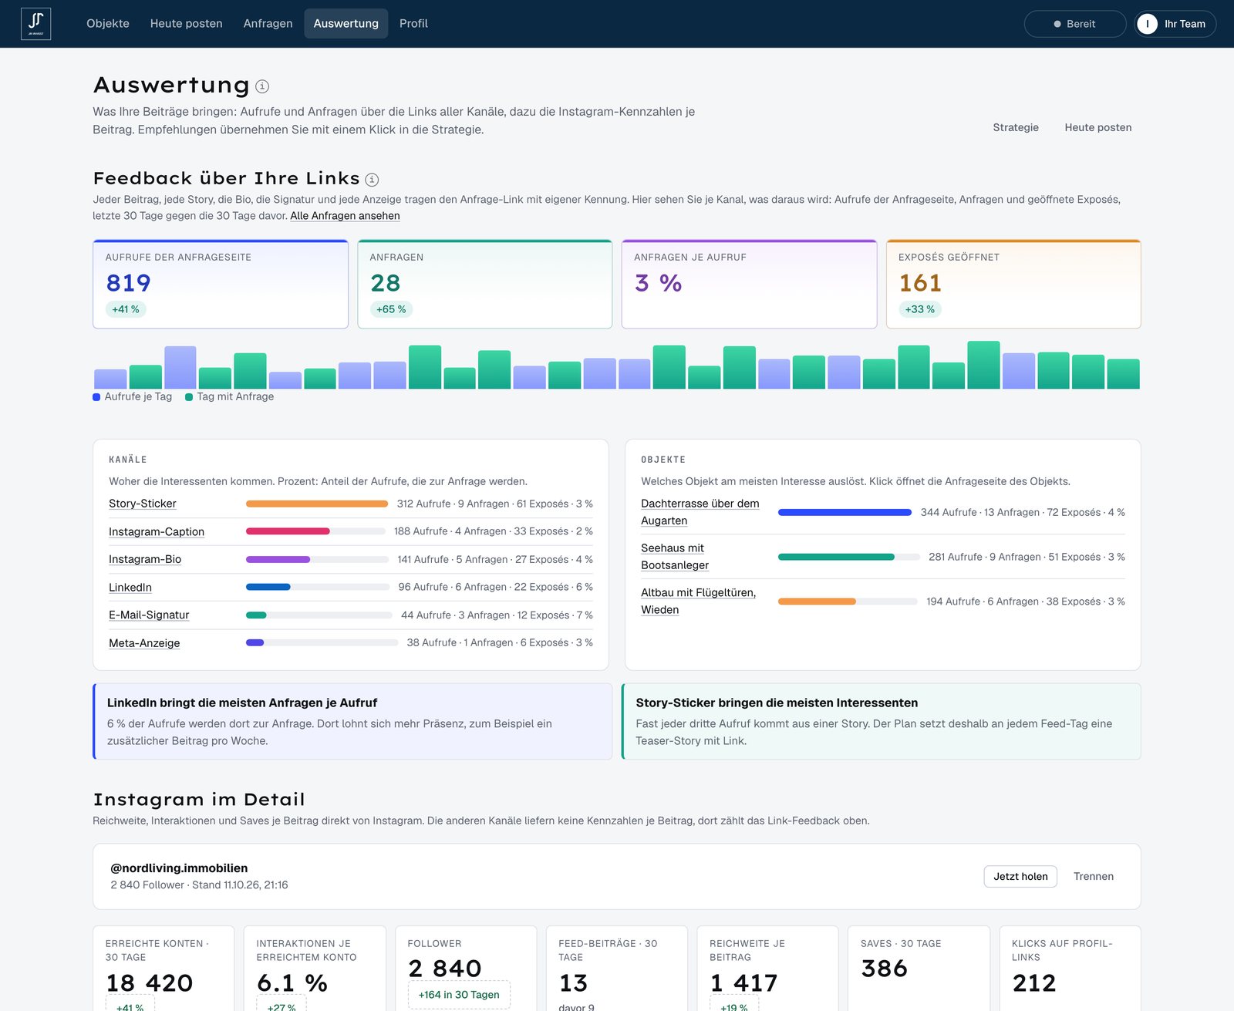Image resolution: width=1234 pixels, height=1011 pixels.
Task: Select the Aufrufe der Anfrageseite card
Action: (221, 285)
